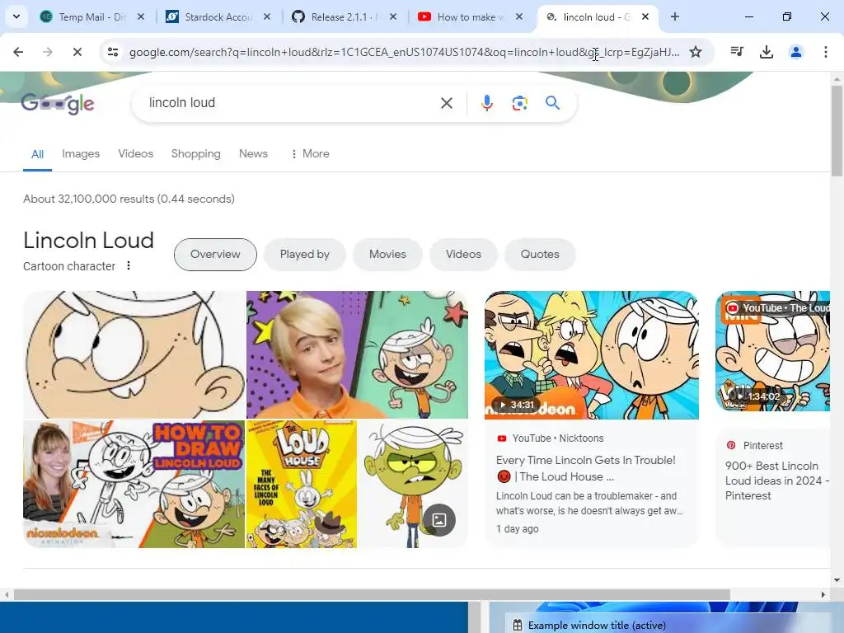The height and width of the screenshot is (633, 844).
Task: Open options dots next to Cartoon character
Action: 128,265
